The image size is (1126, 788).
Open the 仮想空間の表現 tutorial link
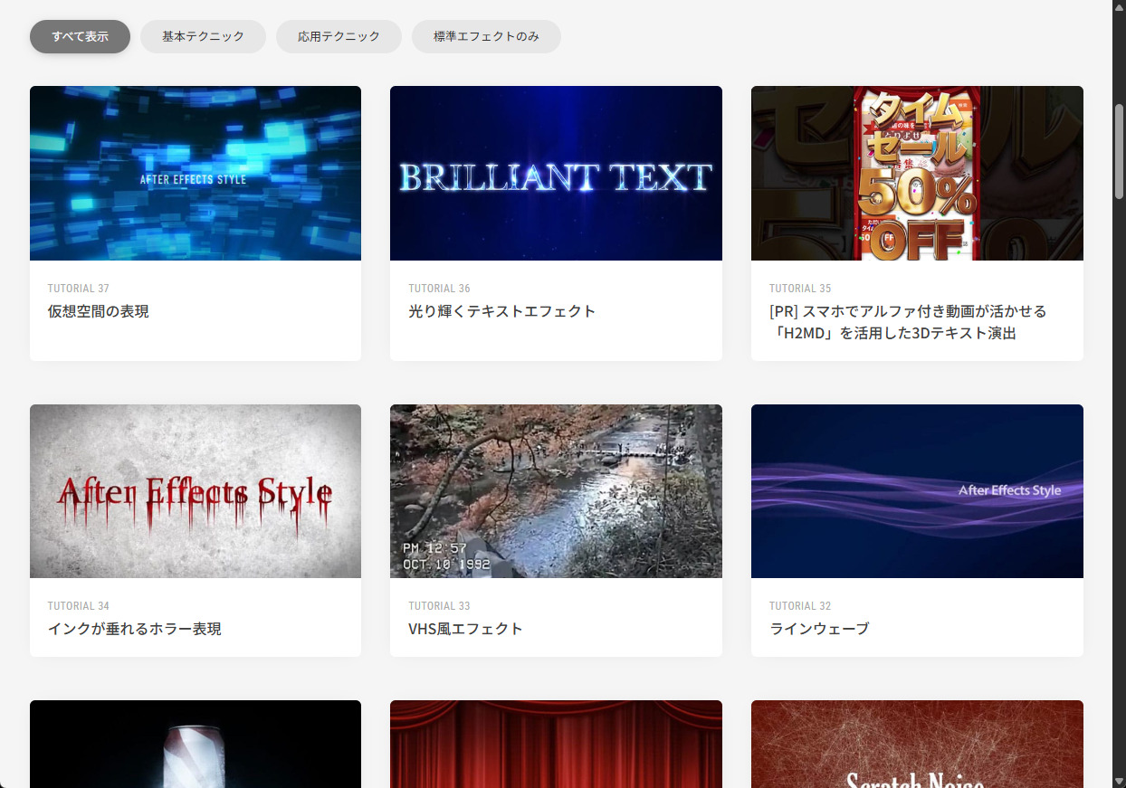(x=98, y=310)
